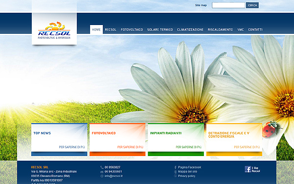Click Per saperne di più under Top News
The image size is (294, 184).
(x=72, y=147)
